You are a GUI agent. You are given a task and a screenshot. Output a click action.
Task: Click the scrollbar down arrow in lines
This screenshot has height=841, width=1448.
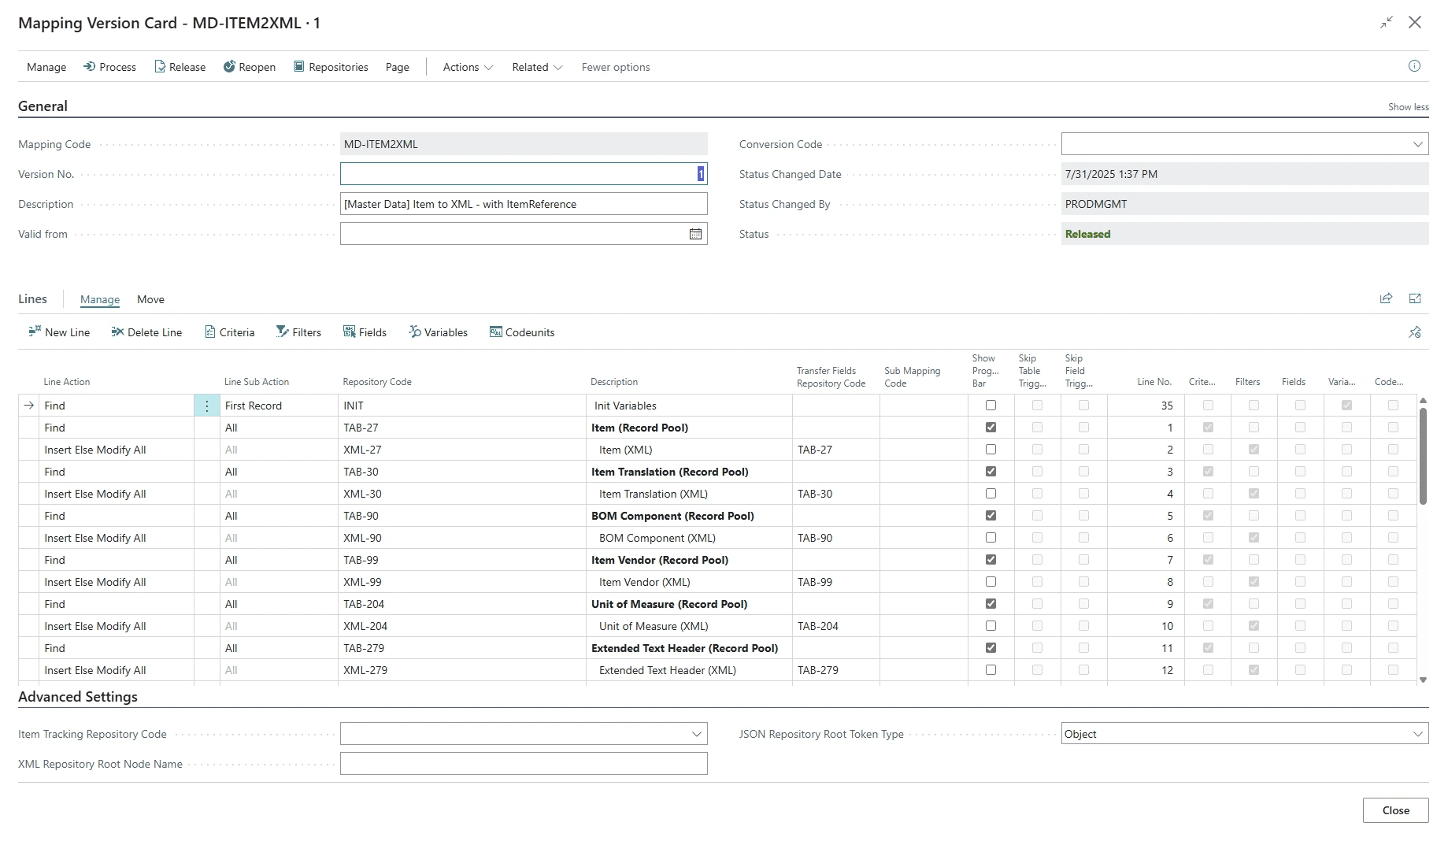point(1422,679)
